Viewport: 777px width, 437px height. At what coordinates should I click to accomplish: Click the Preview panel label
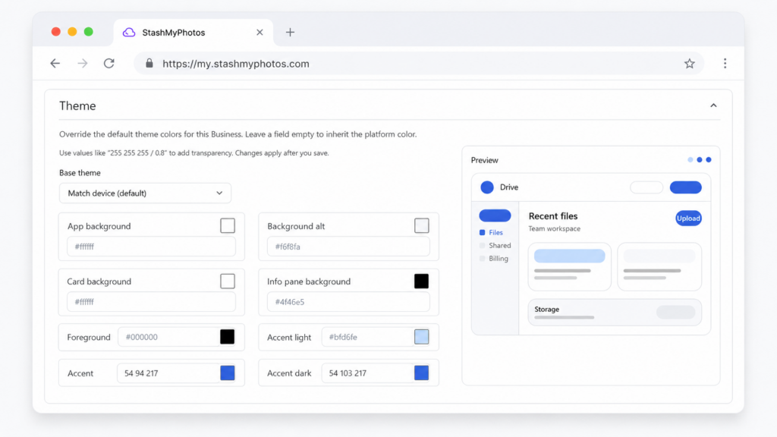click(485, 160)
